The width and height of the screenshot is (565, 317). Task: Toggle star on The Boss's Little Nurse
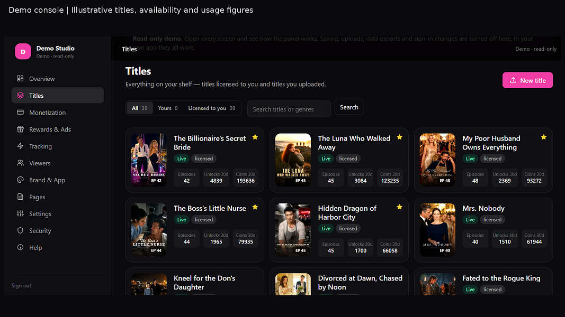coord(255,207)
